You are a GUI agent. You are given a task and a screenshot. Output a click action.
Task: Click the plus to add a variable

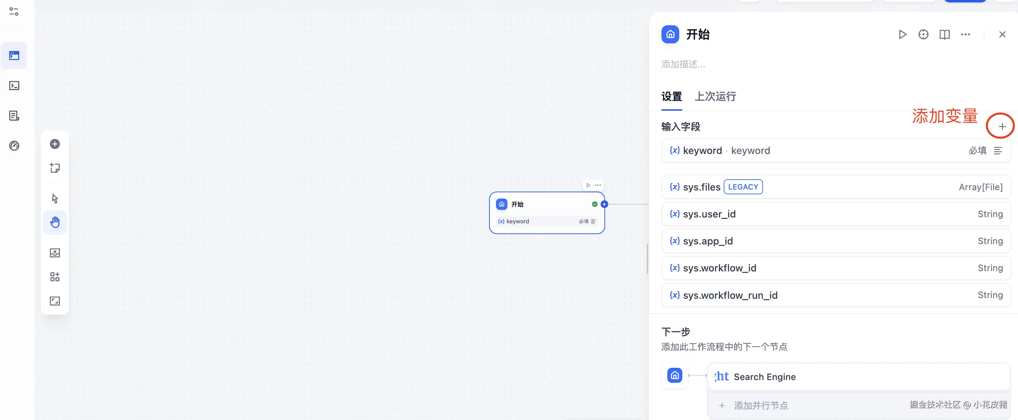(x=1002, y=127)
